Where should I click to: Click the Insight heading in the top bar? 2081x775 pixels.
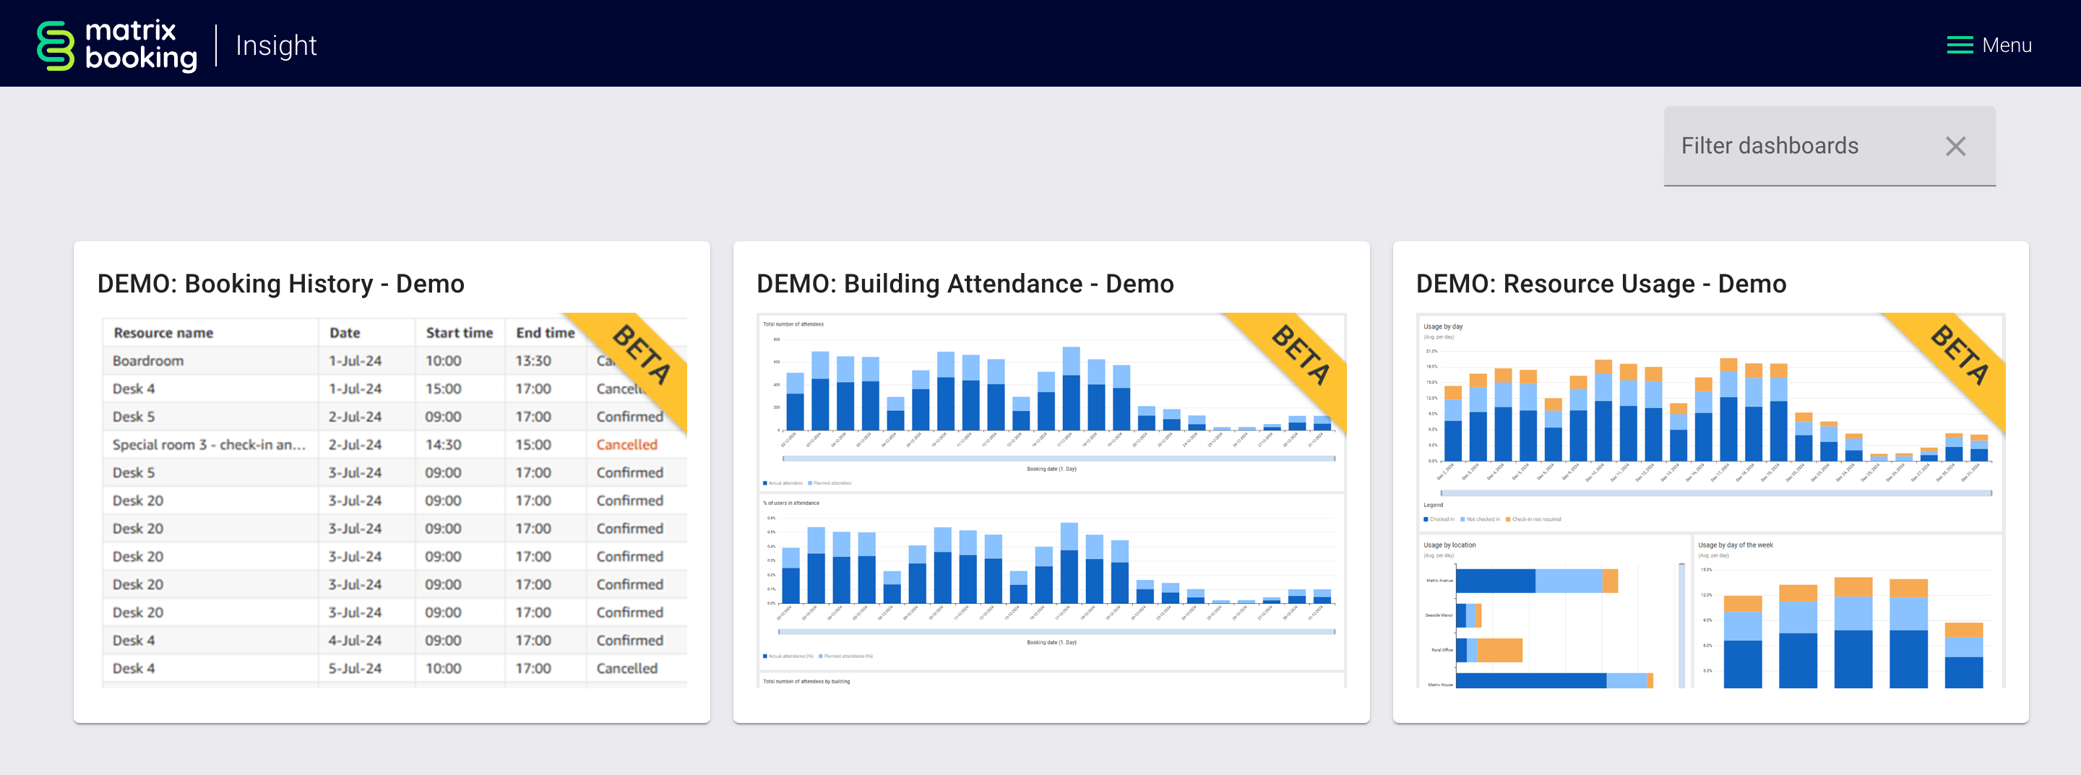point(275,46)
